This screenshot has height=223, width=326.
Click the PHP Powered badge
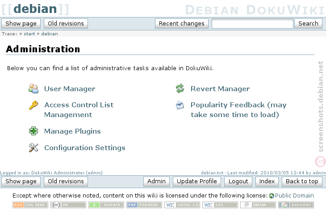(144, 205)
